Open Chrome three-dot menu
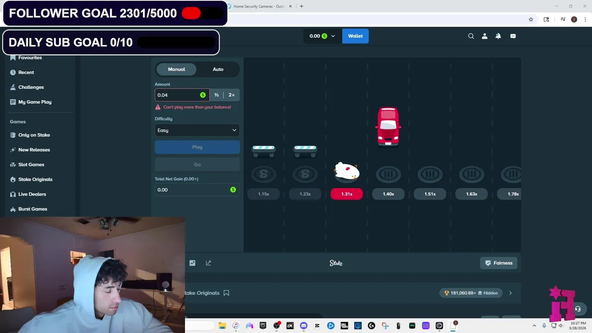Screen dimensions: 592x333 586,19
